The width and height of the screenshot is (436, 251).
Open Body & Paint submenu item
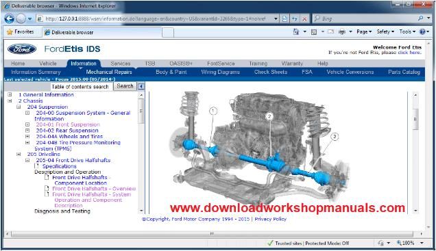pos(171,72)
